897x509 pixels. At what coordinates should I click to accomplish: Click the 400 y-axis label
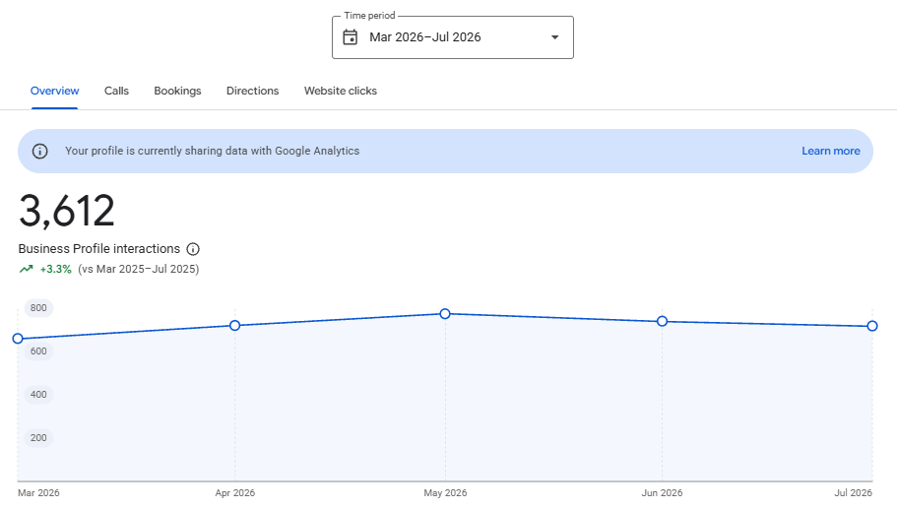[x=38, y=395]
